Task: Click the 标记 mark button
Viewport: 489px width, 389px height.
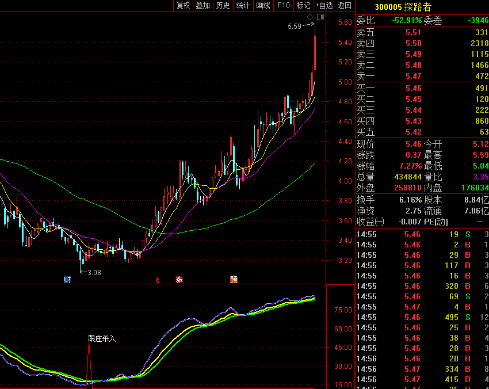Action: click(303, 5)
